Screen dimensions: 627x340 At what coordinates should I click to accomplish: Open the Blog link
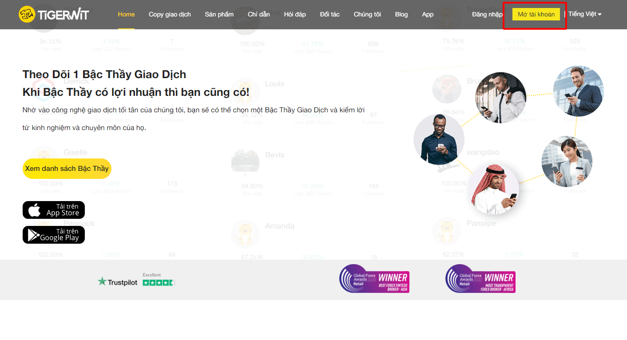(x=401, y=14)
